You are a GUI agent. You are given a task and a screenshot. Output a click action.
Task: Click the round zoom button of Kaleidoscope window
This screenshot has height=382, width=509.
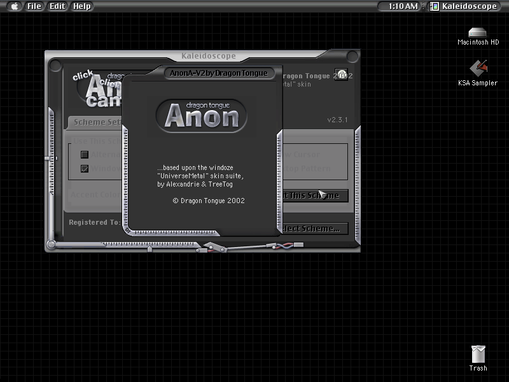click(x=352, y=57)
